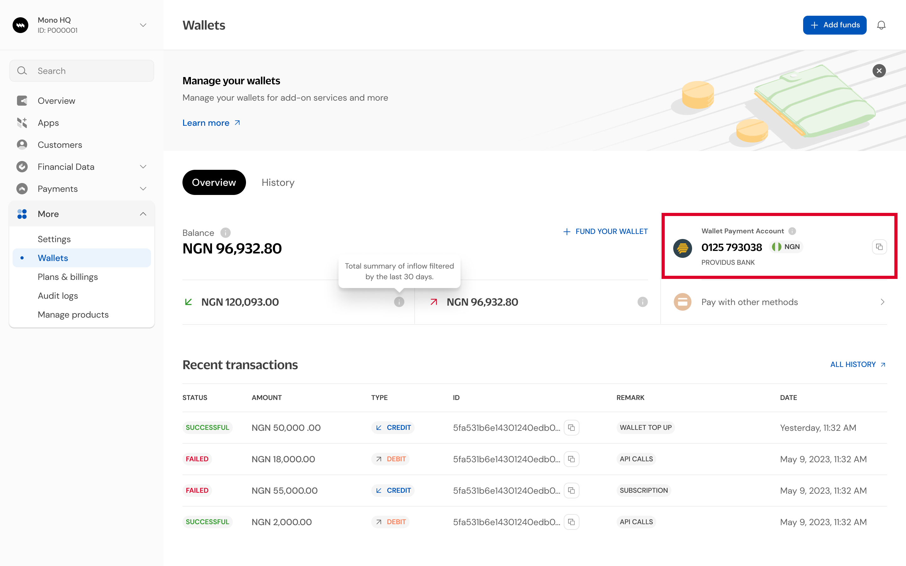The height and width of the screenshot is (566, 906).
Task: Open Settings under More
Action: pos(54,239)
